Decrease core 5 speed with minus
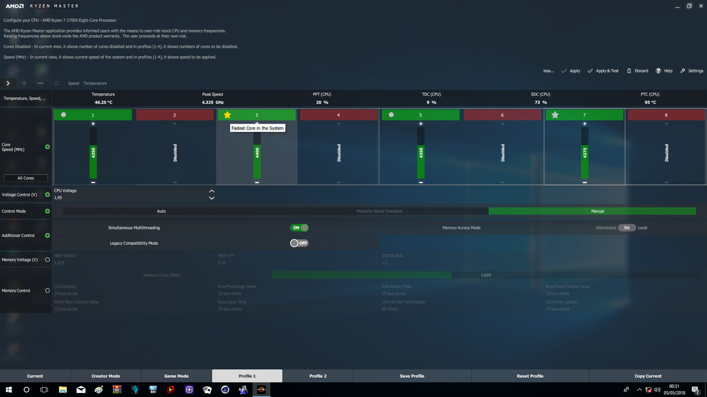Image resolution: width=707 pixels, height=397 pixels. coord(421,182)
